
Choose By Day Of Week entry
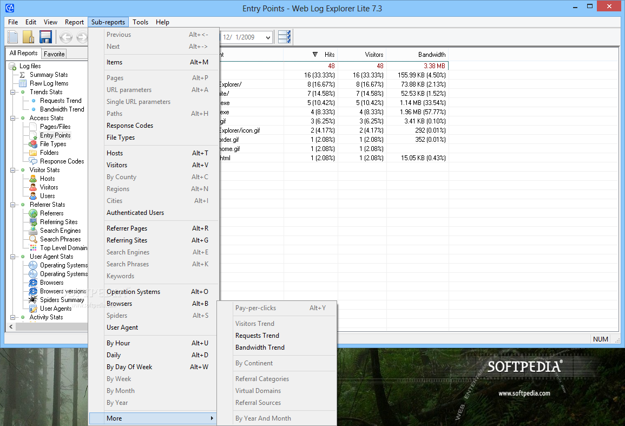click(x=154, y=368)
